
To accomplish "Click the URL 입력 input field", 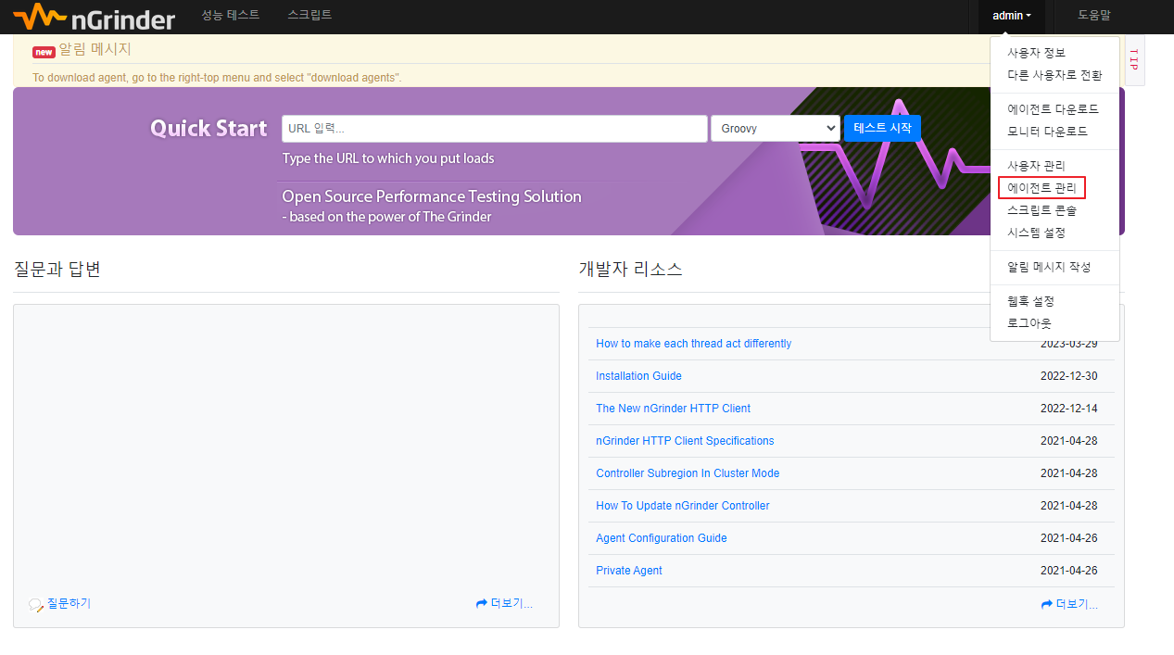I will coord(495,129).
